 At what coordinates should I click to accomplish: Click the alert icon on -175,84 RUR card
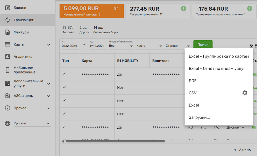point(250,8)
